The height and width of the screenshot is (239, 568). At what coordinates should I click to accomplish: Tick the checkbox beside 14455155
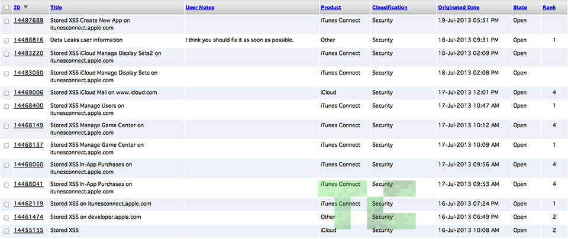(7, 231)
